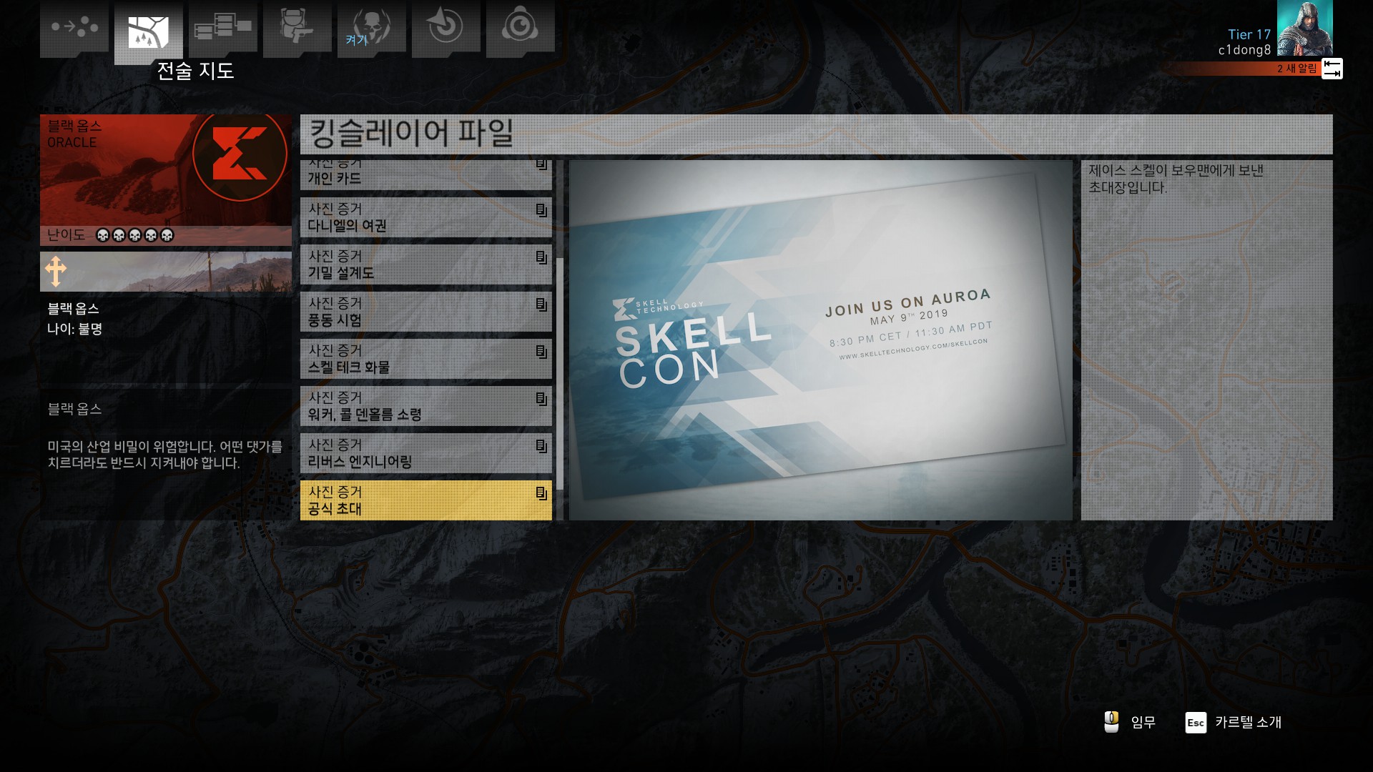
Task: Open the tactical map tab icon
Action: pyautogui.click(x=148, y=32)
